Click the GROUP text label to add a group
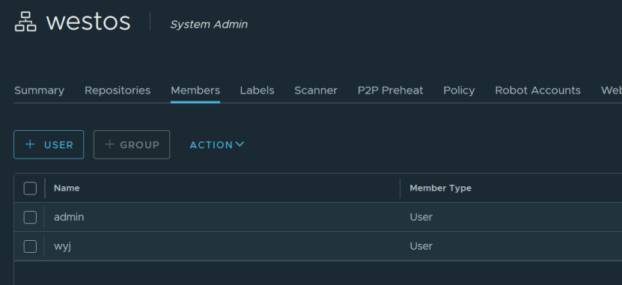The height and width of the screenshot is (285, 622). [x=140, y=145]
